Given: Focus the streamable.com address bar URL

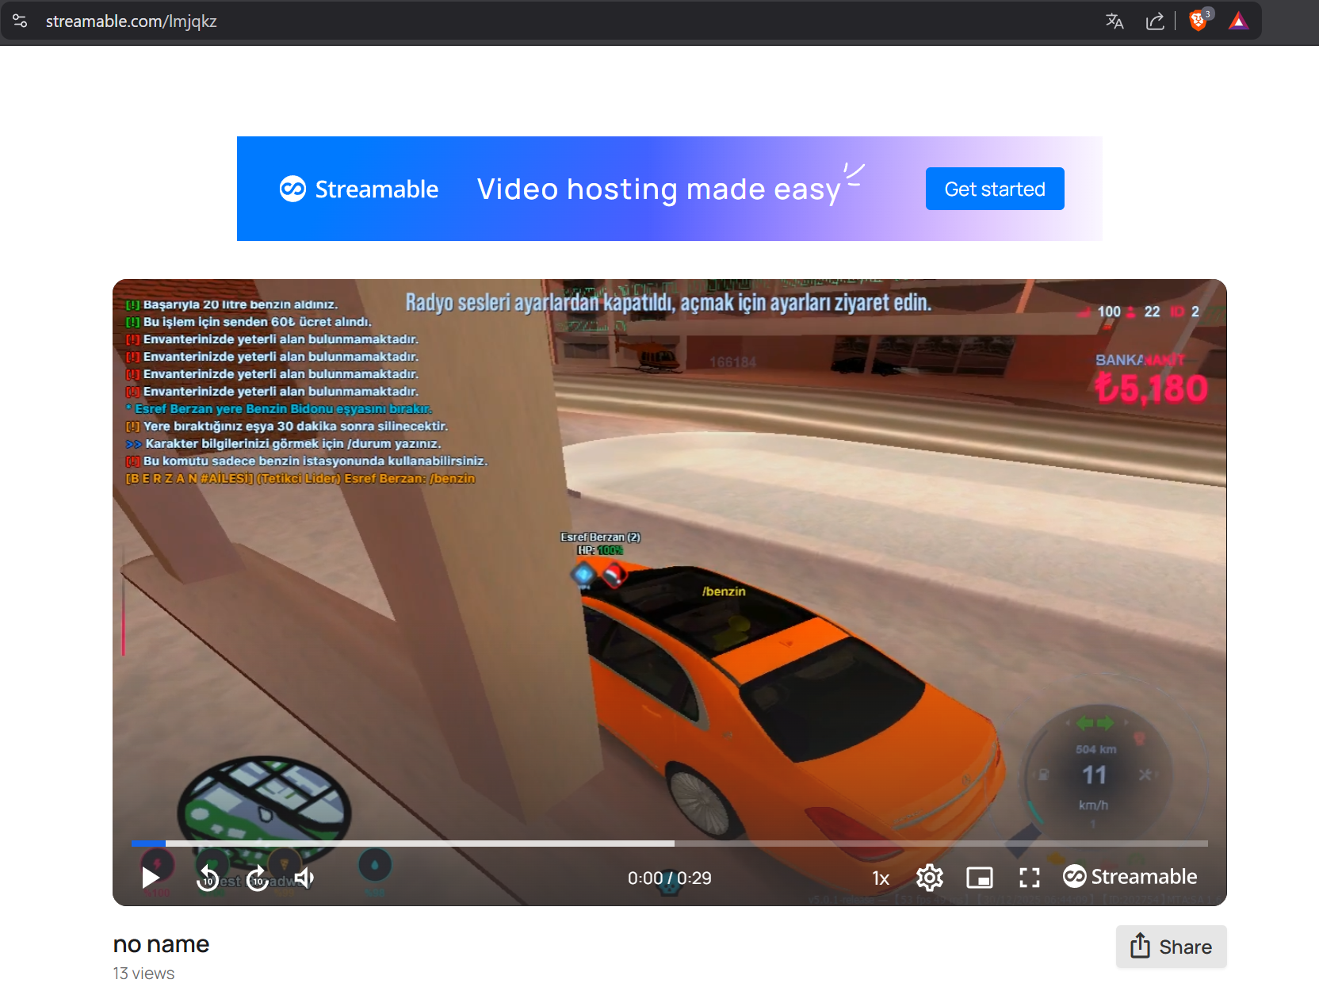Looking at the screenshot, I should pyautogui.click(x=132, y=21).
